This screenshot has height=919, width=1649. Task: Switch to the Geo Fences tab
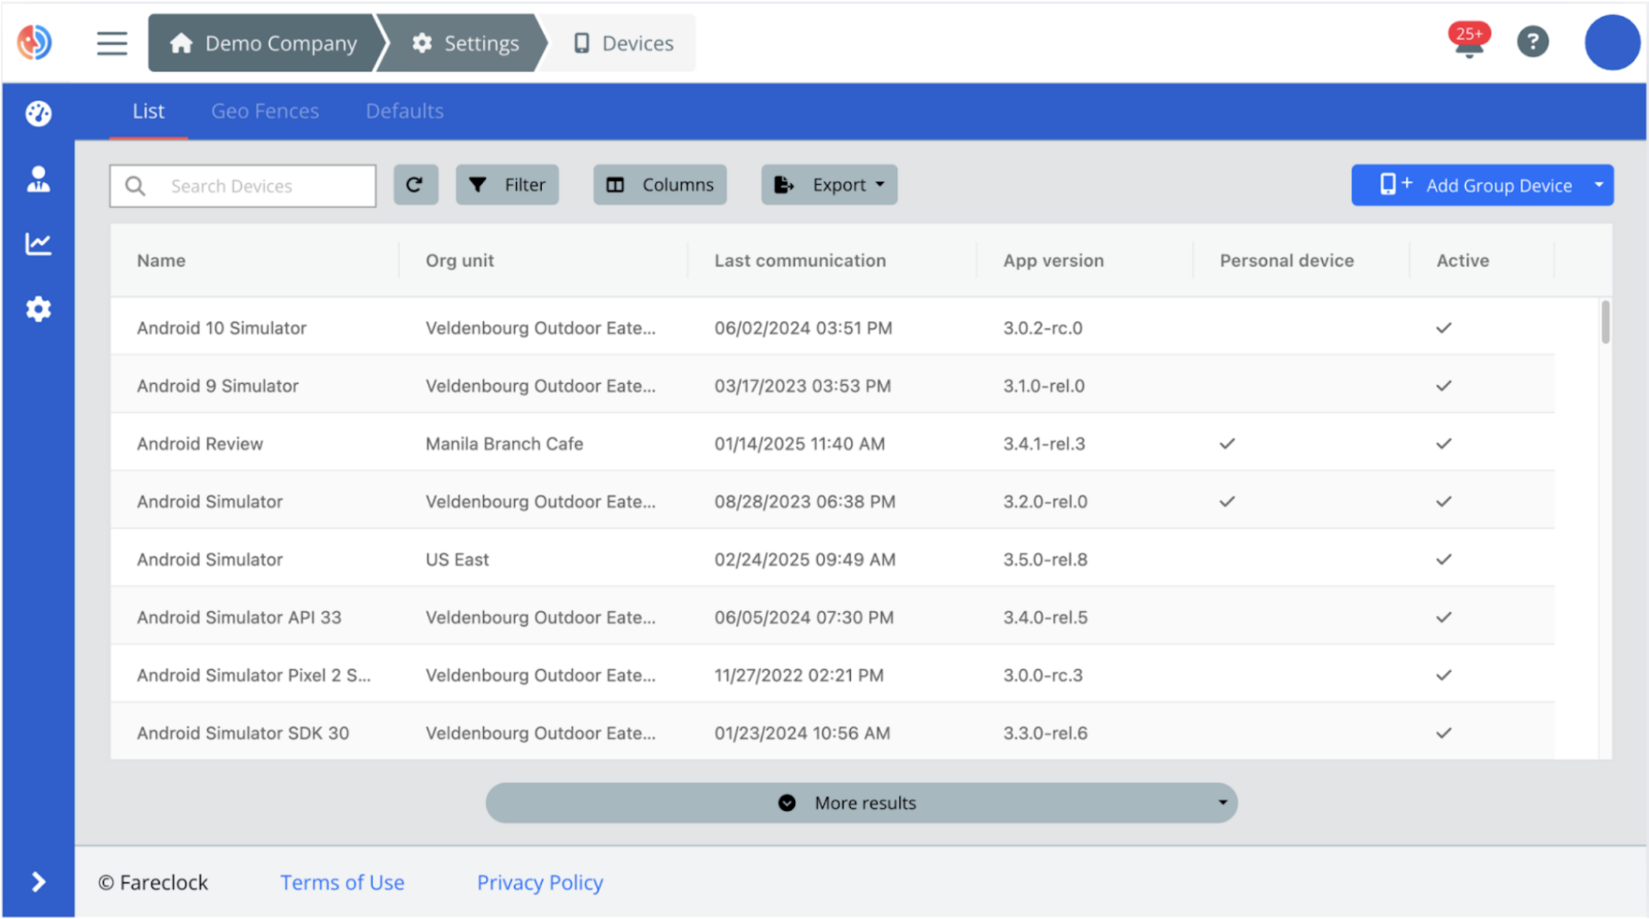click(265, 111)
